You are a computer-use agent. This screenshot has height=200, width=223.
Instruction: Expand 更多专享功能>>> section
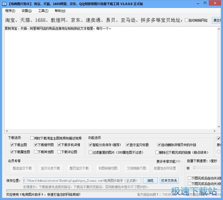168,161
